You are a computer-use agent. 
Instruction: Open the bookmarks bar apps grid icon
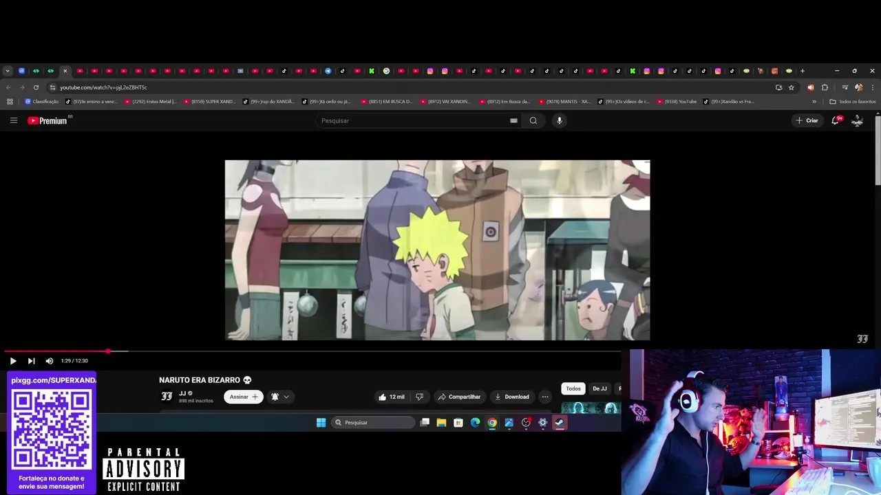tap(10, 102)
